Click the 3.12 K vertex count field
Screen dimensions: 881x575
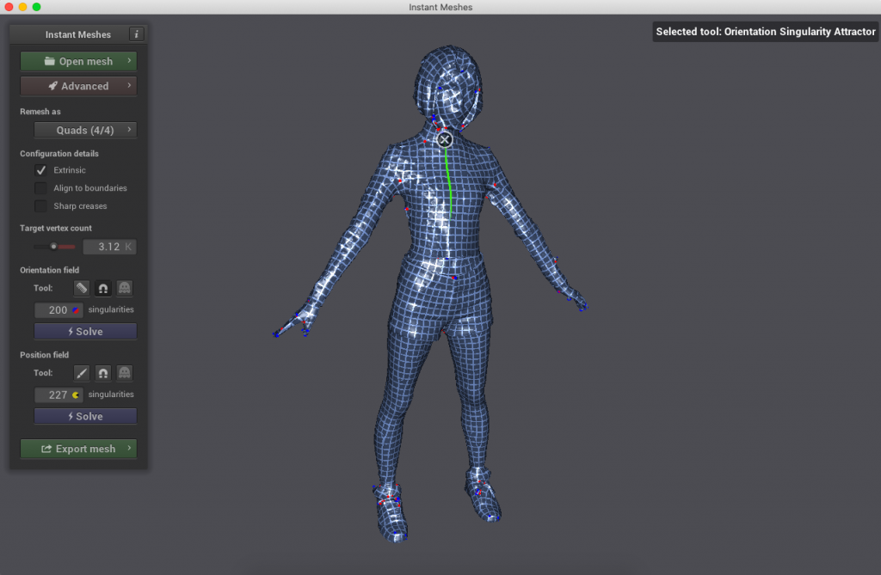109,246
